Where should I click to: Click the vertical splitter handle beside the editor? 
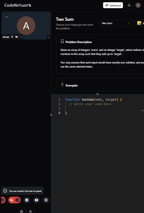[51, 115]
